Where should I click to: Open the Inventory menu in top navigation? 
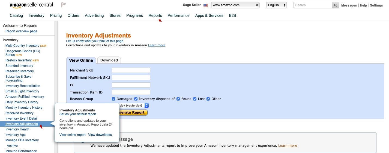(36, 15)
